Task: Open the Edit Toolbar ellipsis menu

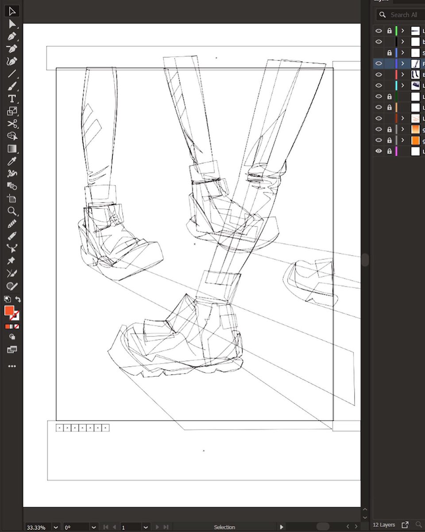Action: 12,366
